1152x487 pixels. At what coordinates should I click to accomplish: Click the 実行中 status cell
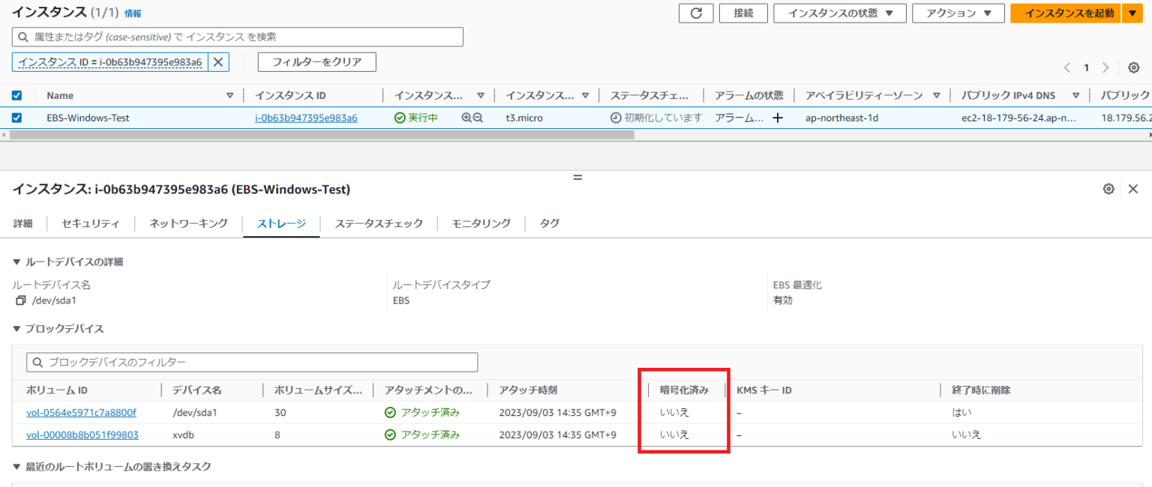click(x=416, y=118)
